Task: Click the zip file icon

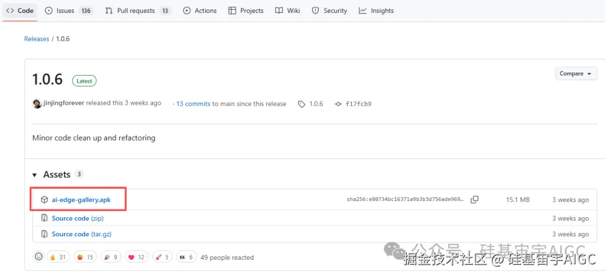Action: [x=44, y=218]
